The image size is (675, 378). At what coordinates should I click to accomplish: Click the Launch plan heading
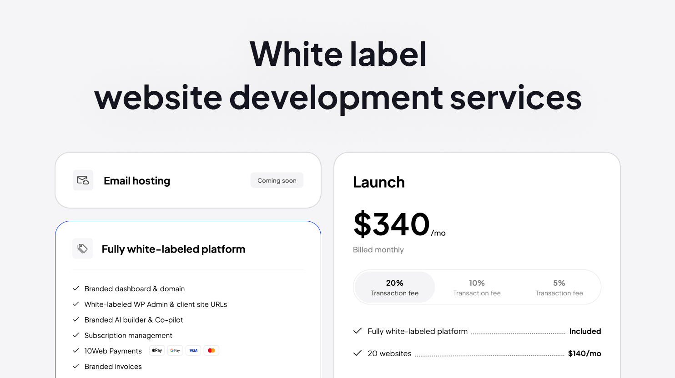pyautogui.click(x=379, y=182)
